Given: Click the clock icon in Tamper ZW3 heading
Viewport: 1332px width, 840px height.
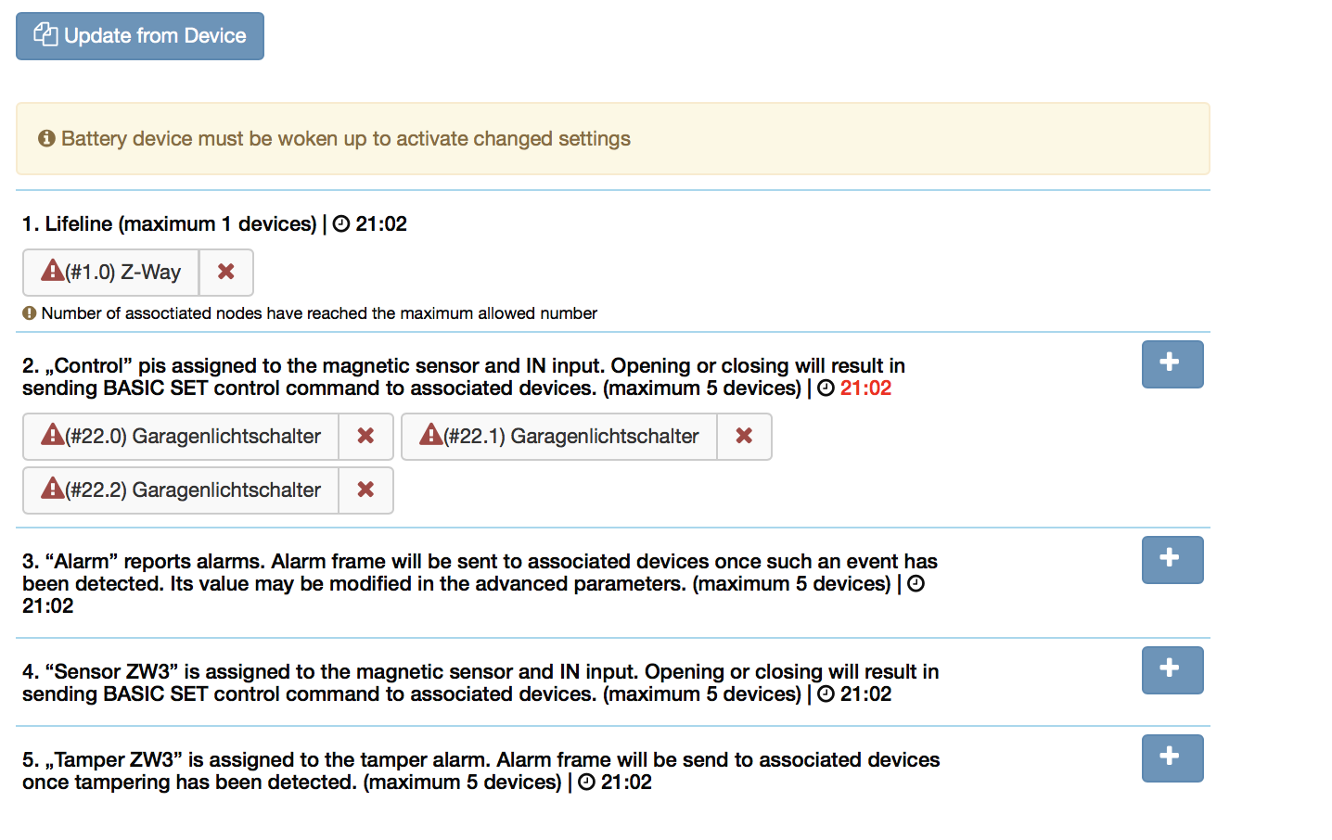Looking at the screenshot, I should [586, 783].
